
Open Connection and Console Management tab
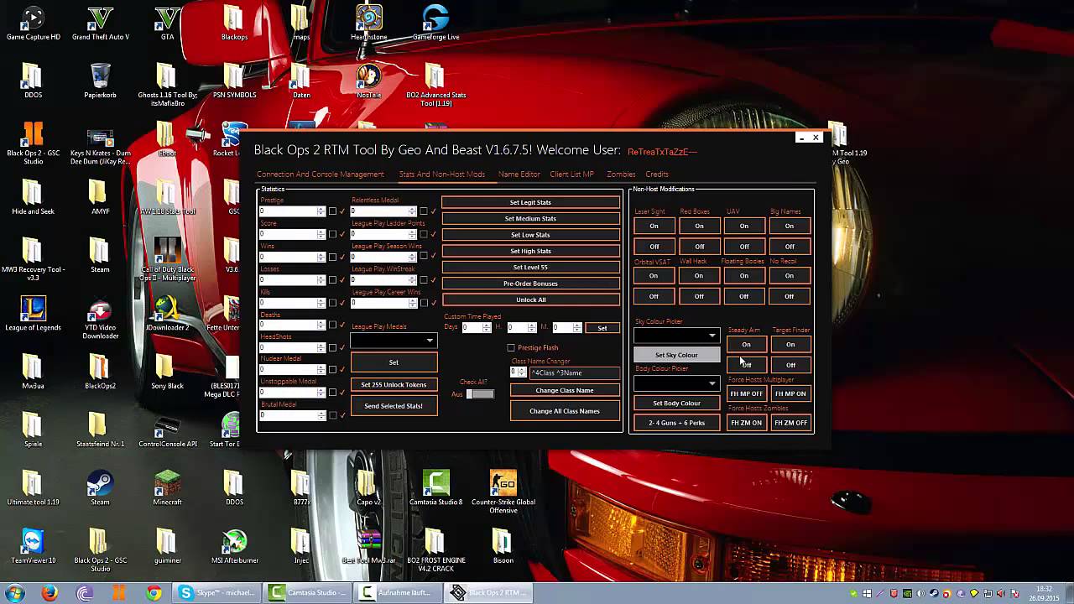[321, 174]
